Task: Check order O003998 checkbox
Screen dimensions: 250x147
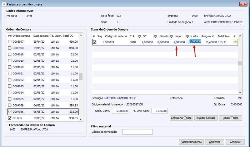Action: coord(10,48)
